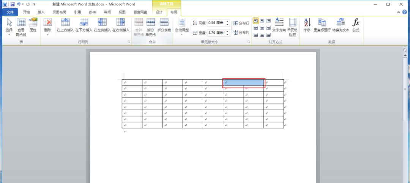Expand the Select (选择) dropdown menu
The width and height of the screenshot is (410, 183).
(x=9, y=34)
